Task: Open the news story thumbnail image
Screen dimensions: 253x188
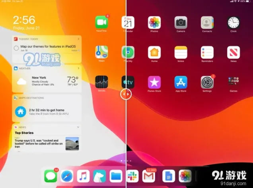Action: pos(72,144)
